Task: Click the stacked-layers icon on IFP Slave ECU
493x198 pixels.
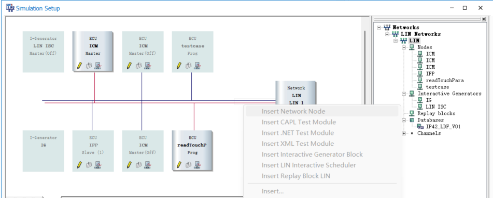Action: point(89,164)
